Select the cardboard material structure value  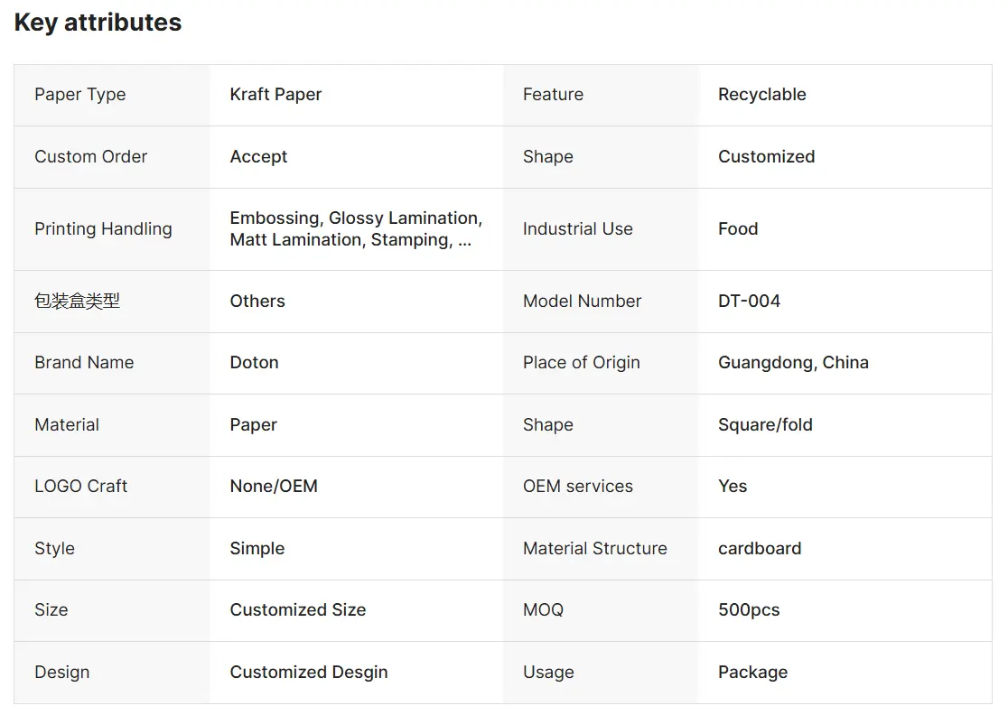click(760, 548)
